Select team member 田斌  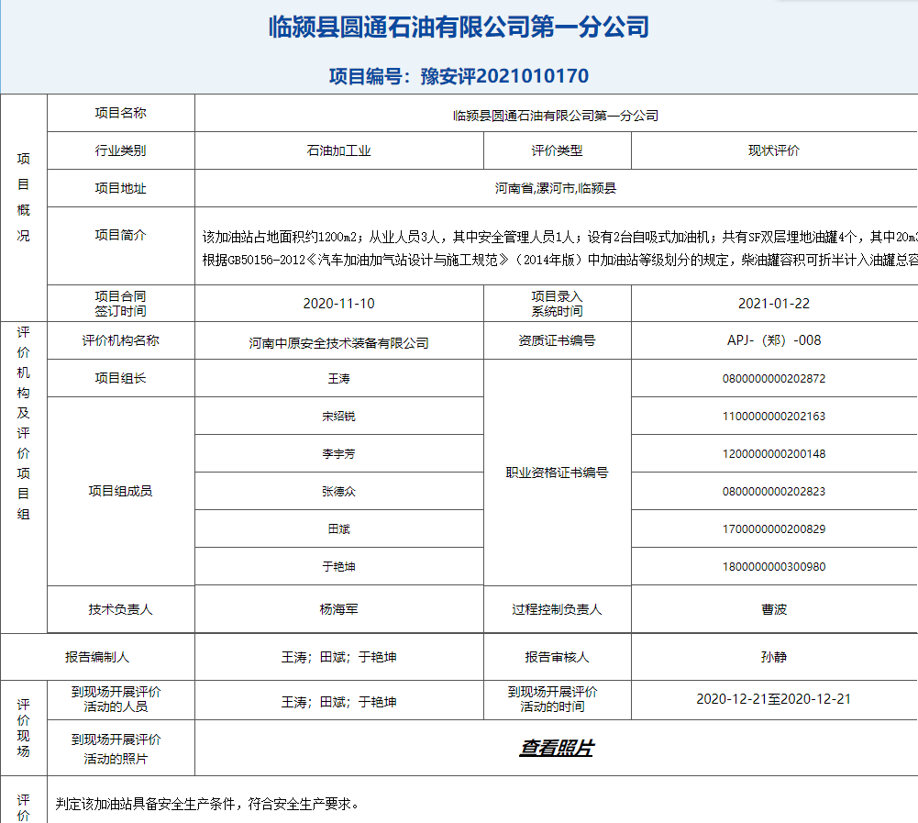click(339, 529)
